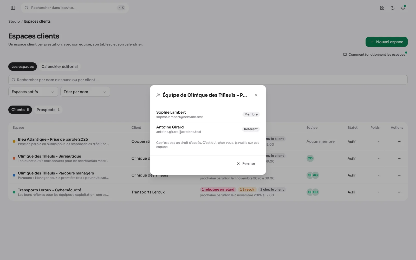416x260 pixels.
Task: Open Comment fonctionnent les espaces link
Action: 374,55
